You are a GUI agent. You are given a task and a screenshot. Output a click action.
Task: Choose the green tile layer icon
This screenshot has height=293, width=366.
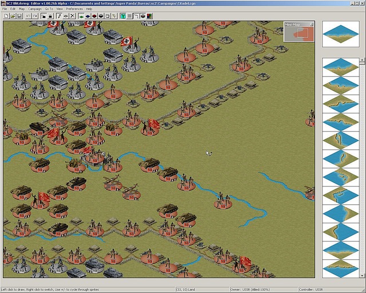coord(81,16)
